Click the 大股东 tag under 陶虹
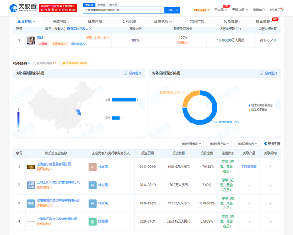Screen dimensions: 293x235 coord(43,44)
